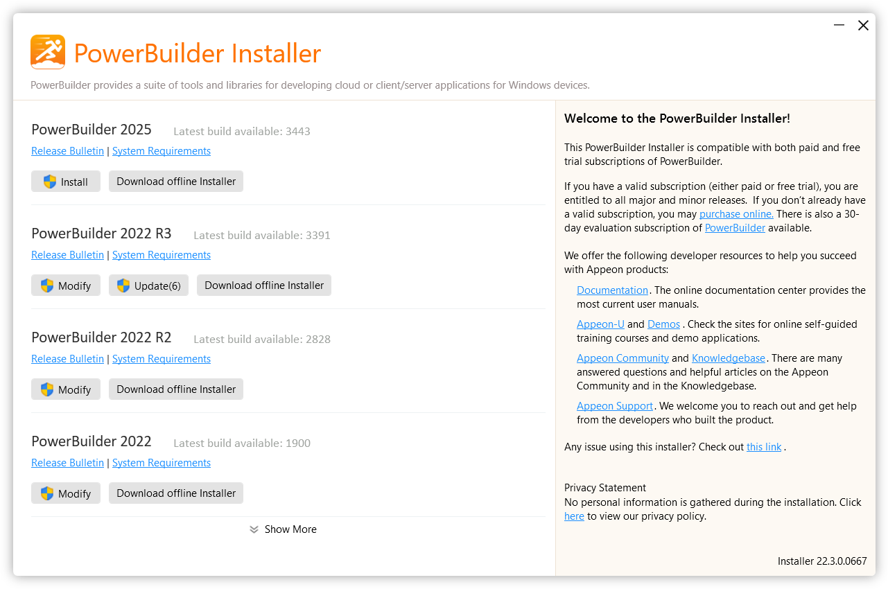Click the PowerBuilder running-man logo icon

48,52
